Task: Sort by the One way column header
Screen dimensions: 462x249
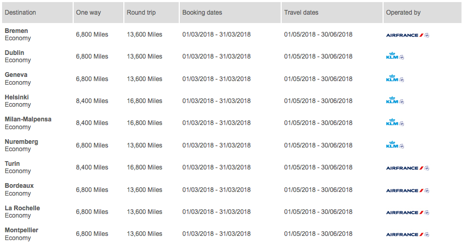Action: [89, 13]
